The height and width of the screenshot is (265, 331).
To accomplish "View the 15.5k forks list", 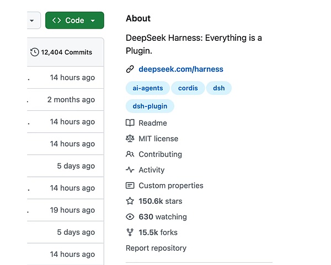I will tap(158, 232).
